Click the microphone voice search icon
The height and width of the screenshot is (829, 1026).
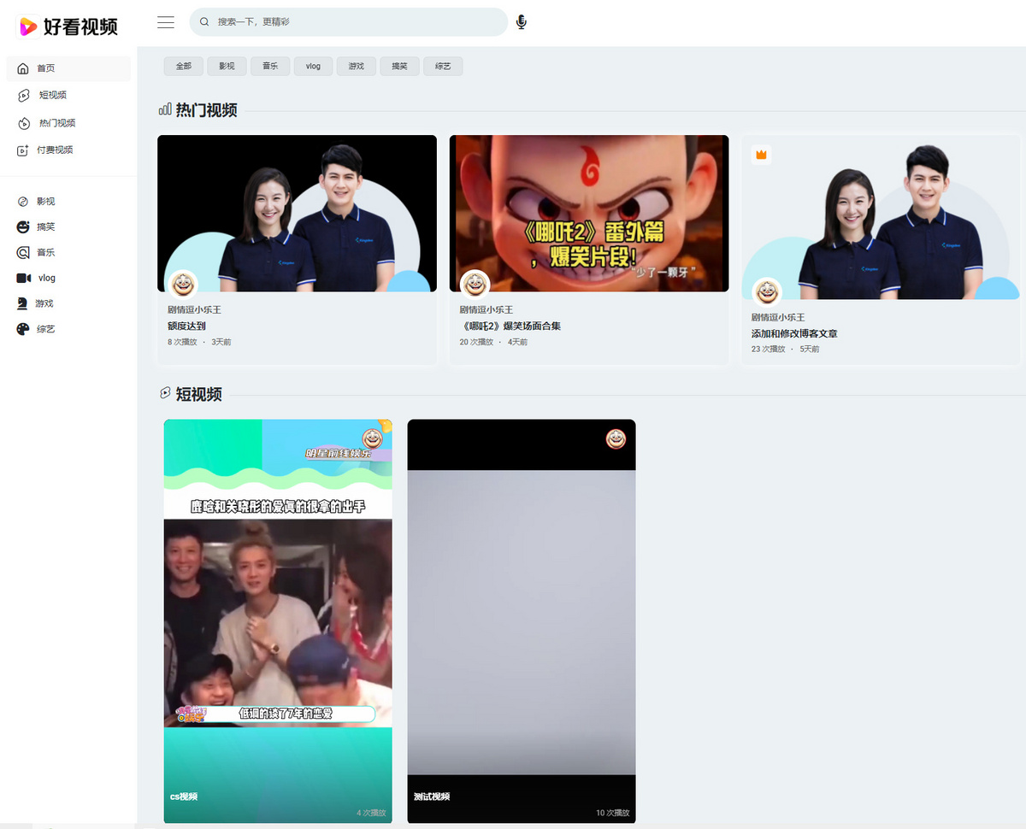tap(522, 22)
